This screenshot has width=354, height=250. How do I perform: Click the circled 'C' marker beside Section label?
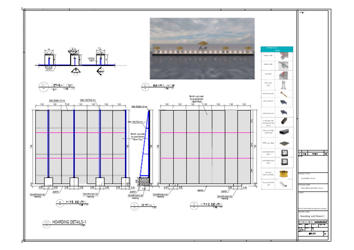coord(135,206)
